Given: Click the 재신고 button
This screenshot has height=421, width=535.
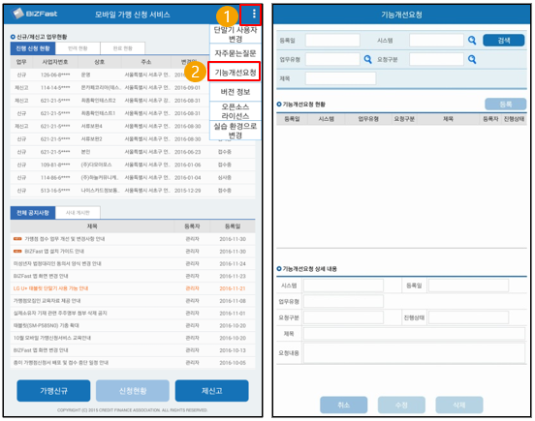Looking at the screenshot, I should click(x=212, y=391).
